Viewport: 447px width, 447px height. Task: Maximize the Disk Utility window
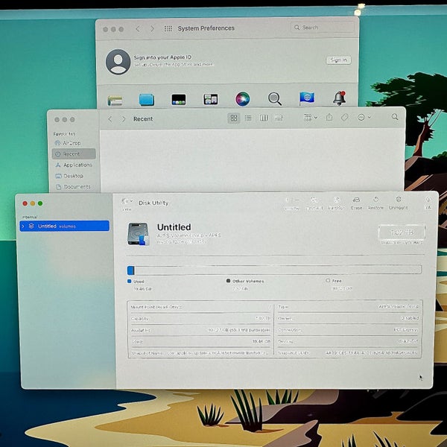click(40, 203)
